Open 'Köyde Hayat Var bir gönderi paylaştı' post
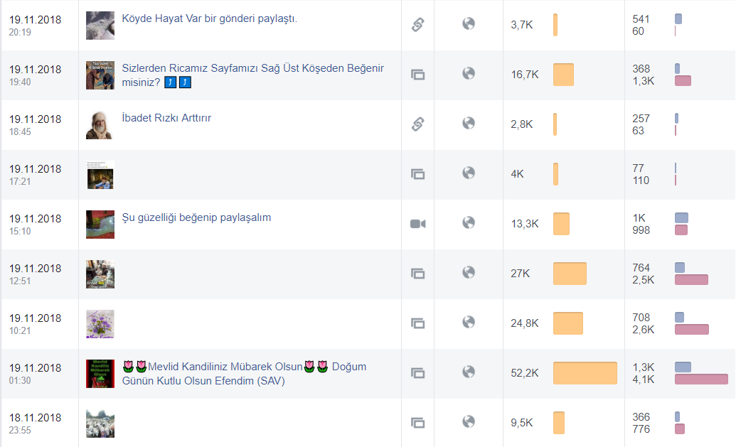This screenshot has height=447, width=736. point(209,18)
